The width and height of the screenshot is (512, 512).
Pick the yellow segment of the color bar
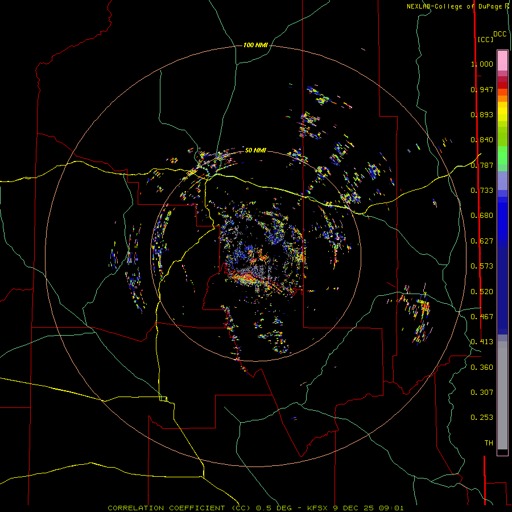click(502, 112)
